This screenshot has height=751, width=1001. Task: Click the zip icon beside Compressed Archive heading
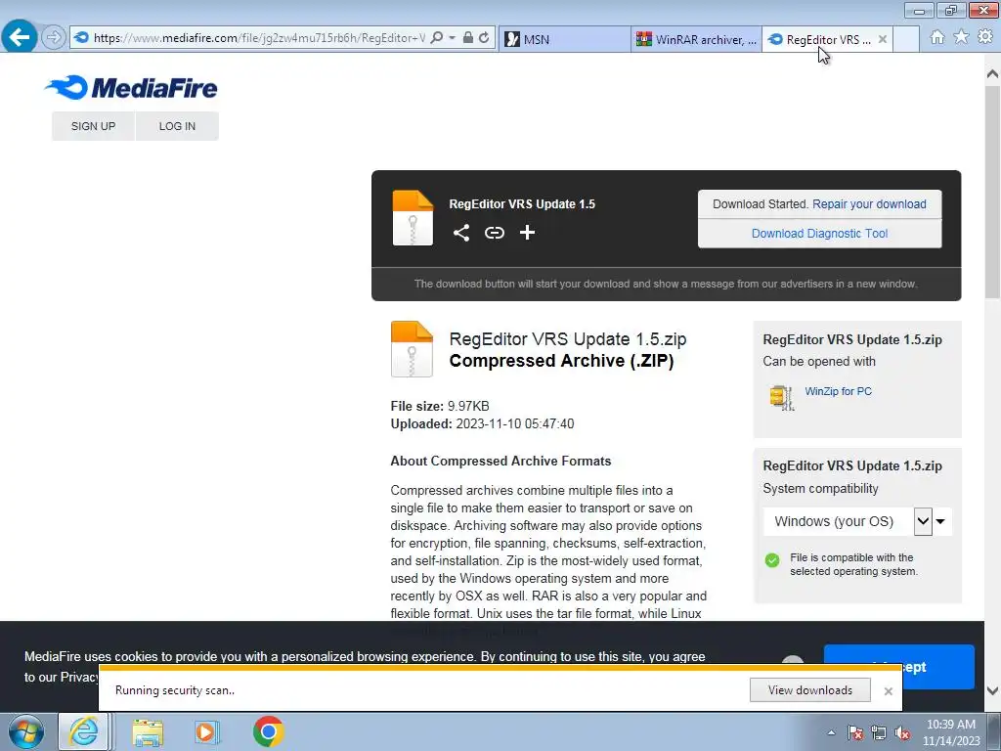tap(412, 349)
